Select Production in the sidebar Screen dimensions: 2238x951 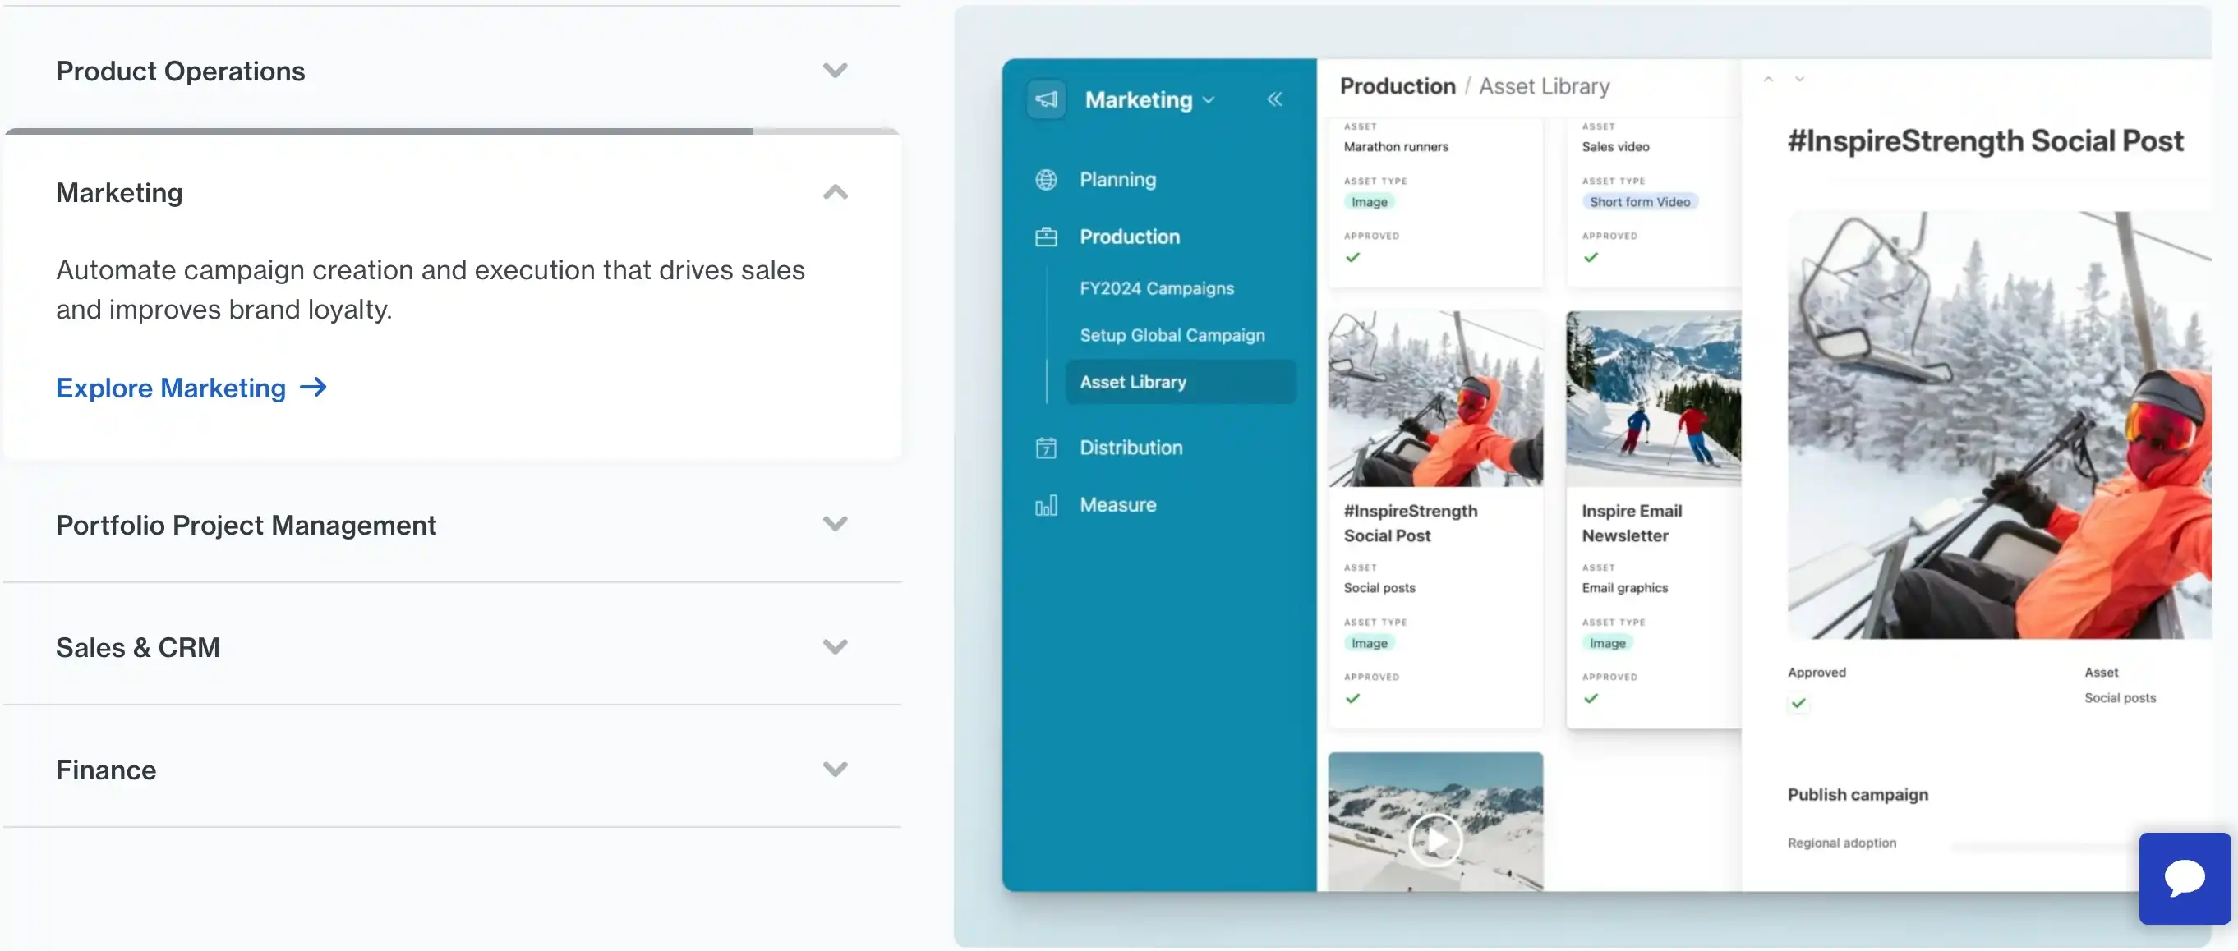click(x=1130, y=237)
